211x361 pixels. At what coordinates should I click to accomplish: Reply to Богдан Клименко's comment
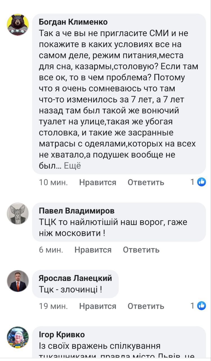[x=146, y=182]
